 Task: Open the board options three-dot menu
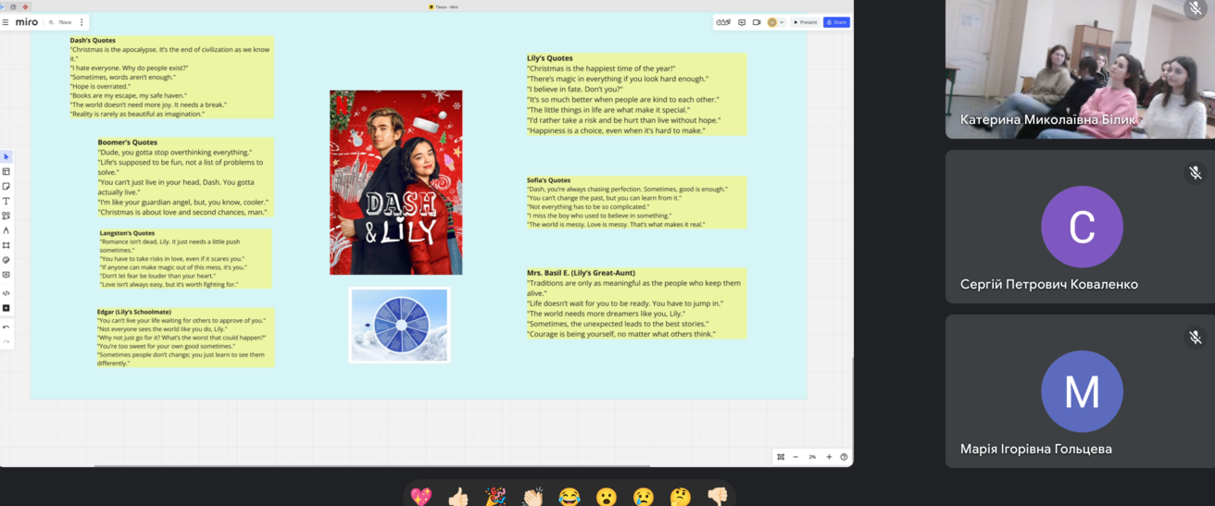tap(81, 22)
